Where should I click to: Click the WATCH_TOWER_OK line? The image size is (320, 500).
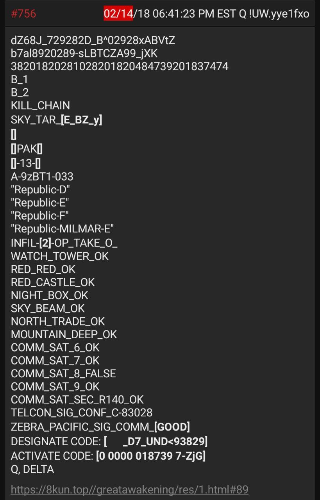59,256
